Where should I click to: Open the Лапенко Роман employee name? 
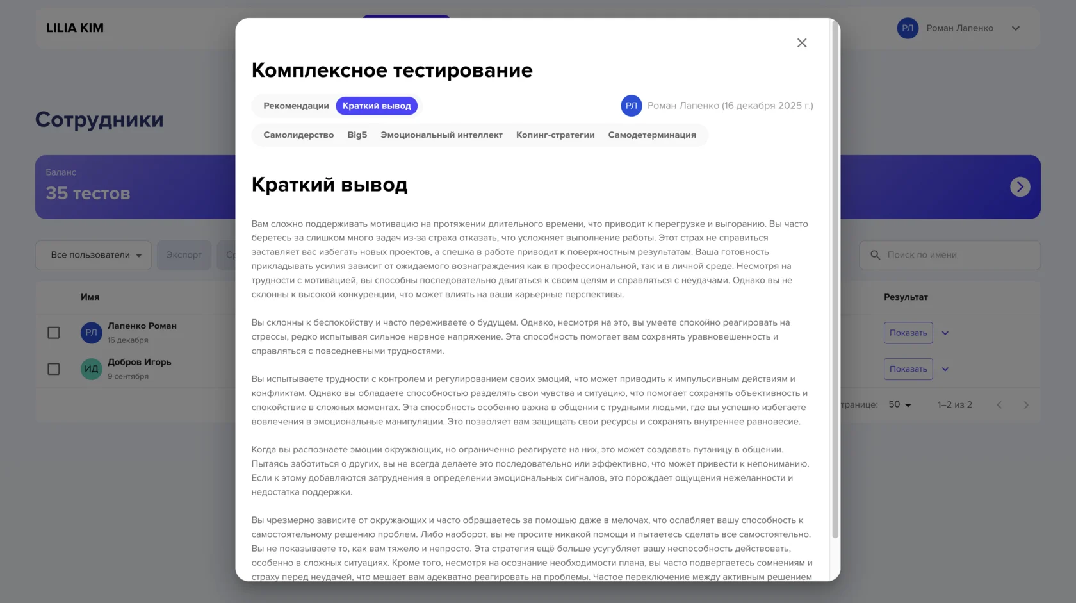[x=142, y=326]
